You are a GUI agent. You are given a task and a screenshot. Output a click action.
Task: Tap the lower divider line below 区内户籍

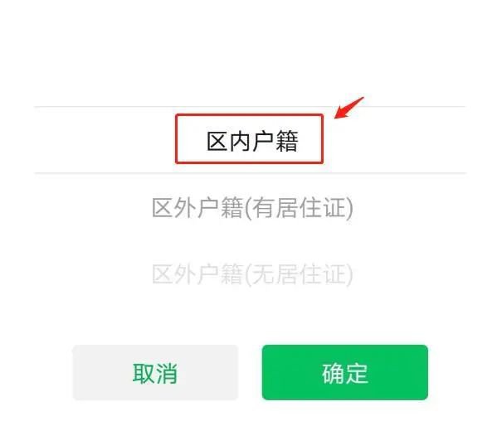pyautogui.click(x=250, y=173)
